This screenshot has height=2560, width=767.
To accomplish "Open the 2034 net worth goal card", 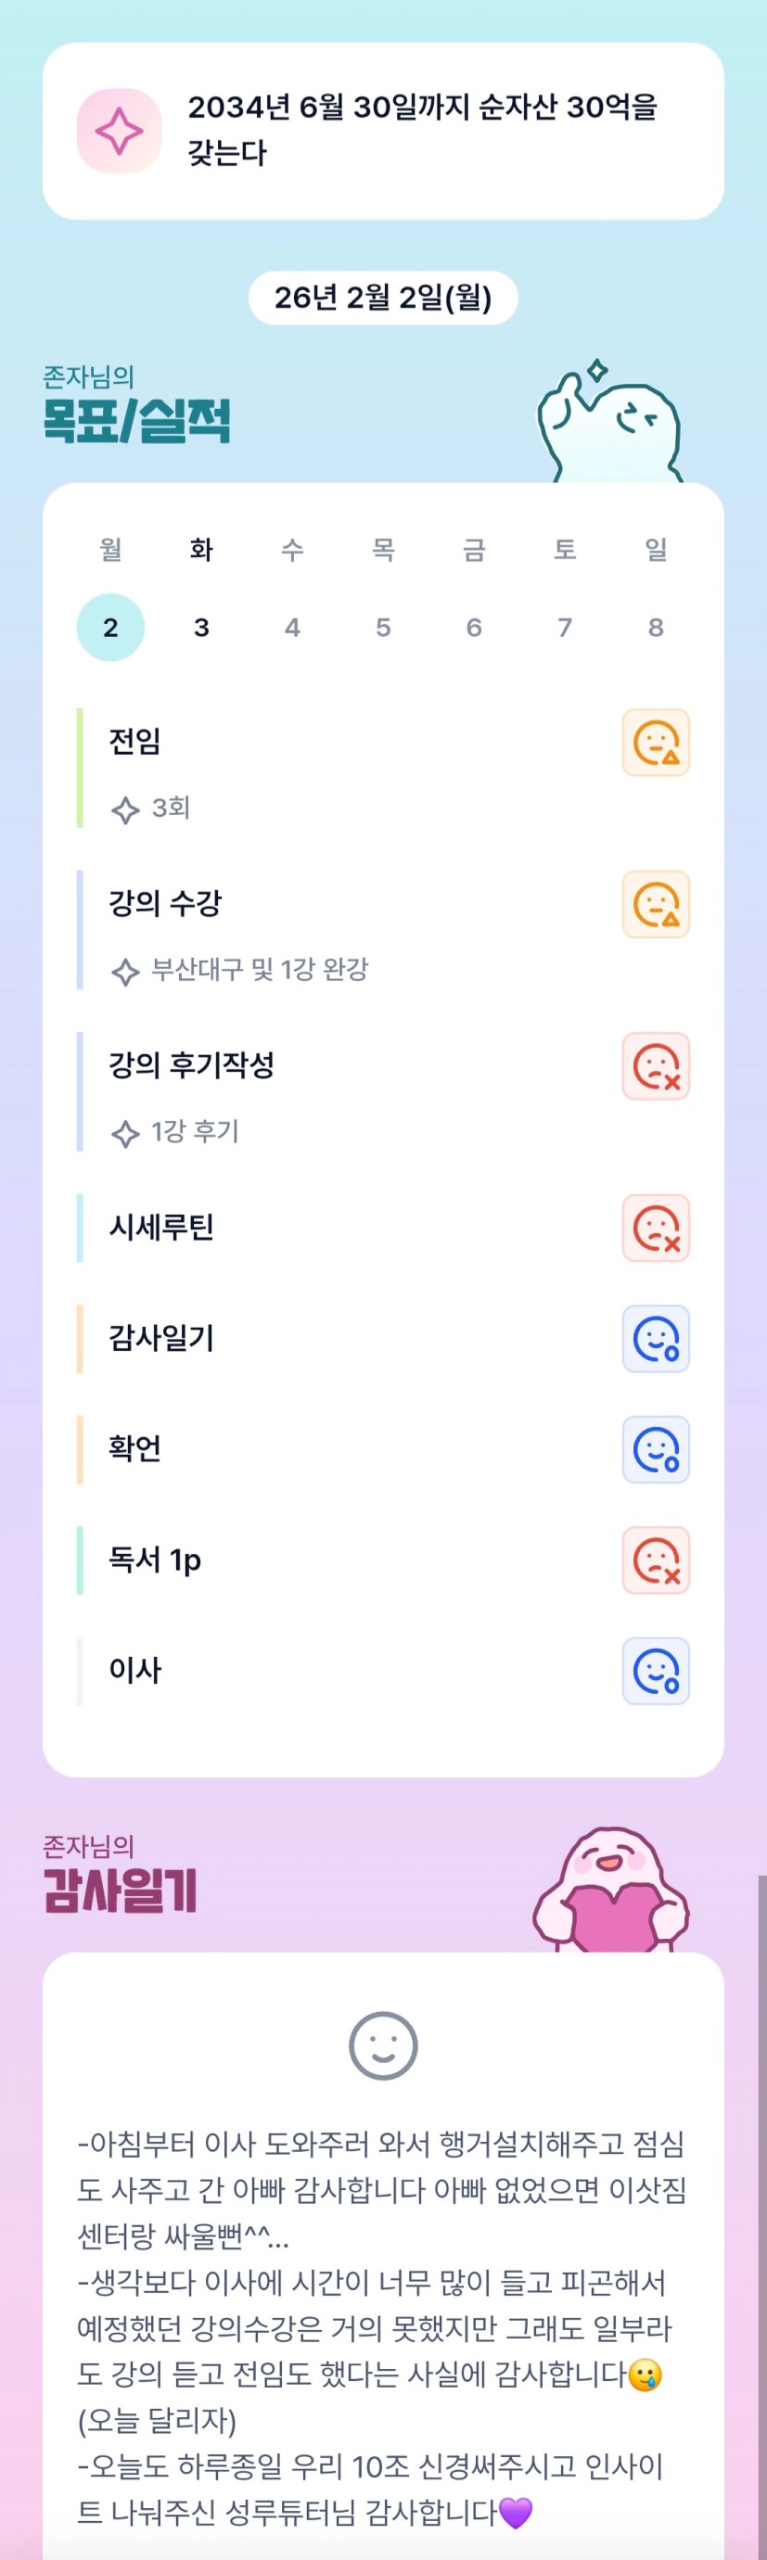I will pos(423,130).
